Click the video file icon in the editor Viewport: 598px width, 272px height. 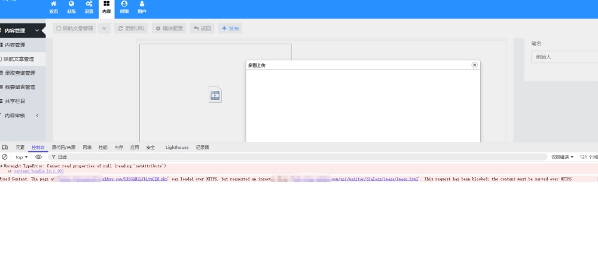point(215,94)
